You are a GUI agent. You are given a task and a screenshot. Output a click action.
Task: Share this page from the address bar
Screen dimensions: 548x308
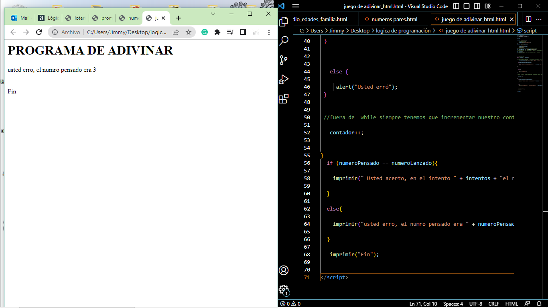176,32
